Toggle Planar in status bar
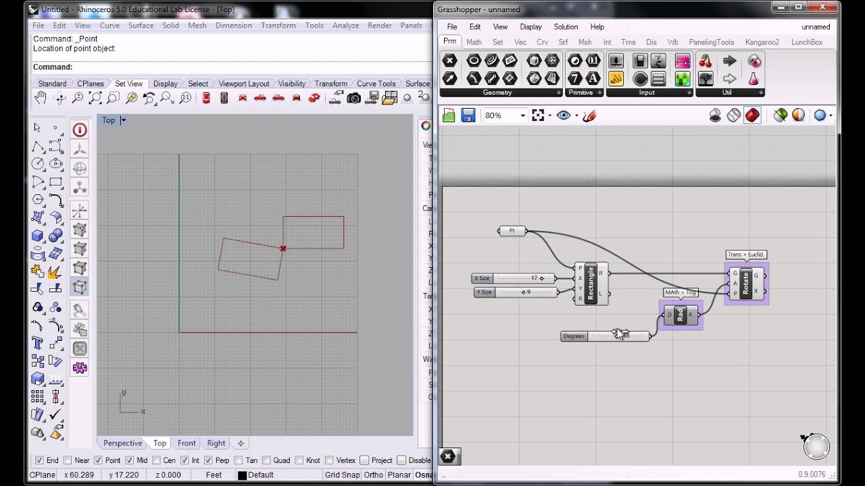 click(x=399, y=475)
